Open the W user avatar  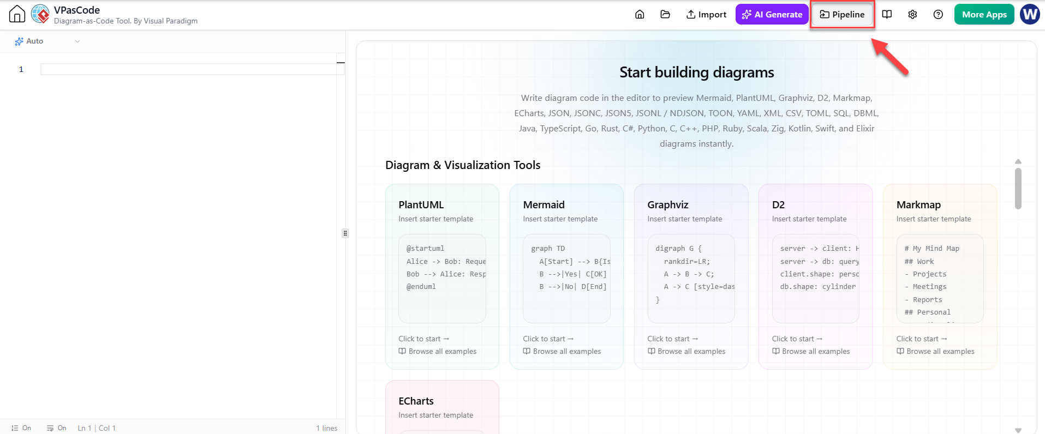pos(1030,14)
